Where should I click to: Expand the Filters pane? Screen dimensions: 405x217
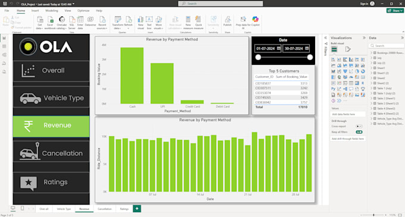click(x=326, y=38)
